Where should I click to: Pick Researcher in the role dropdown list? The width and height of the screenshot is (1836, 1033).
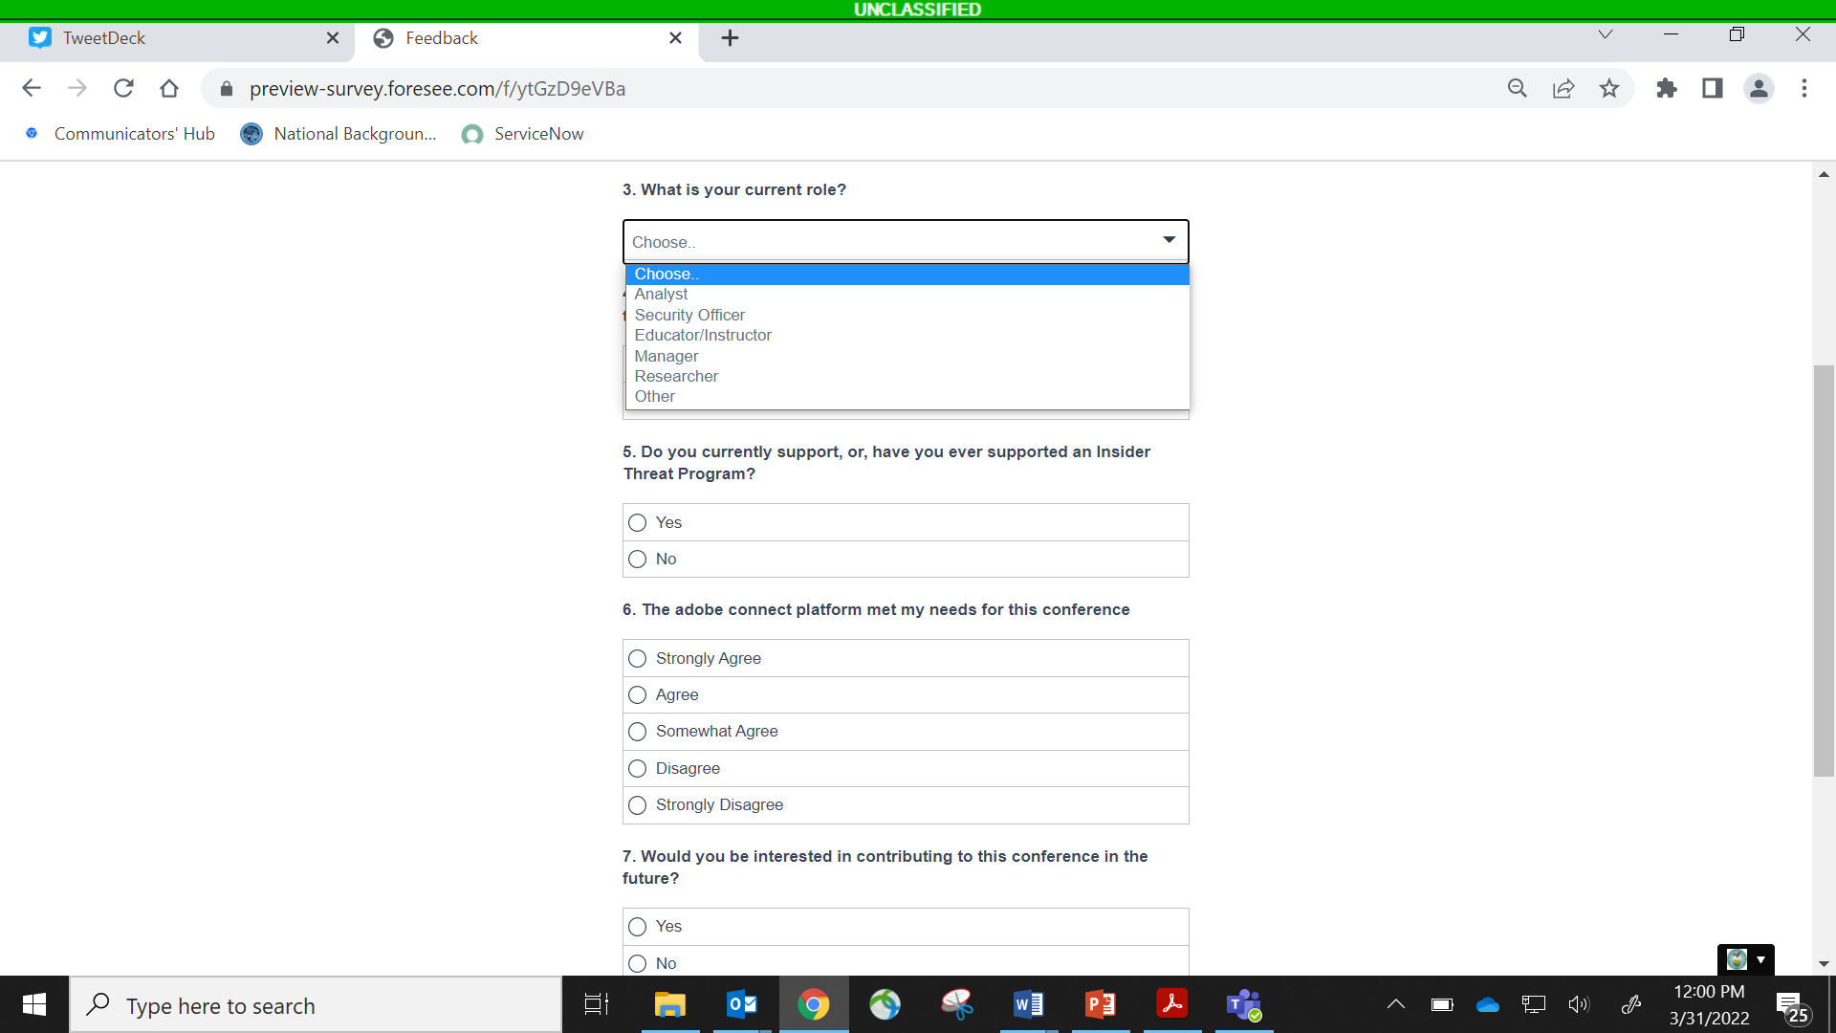(x=676, y=376)
